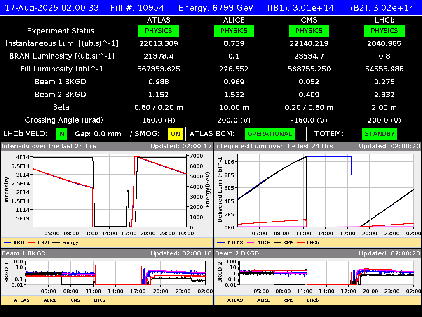The width and height of the screenshot is (422, 317).
Task: Click the Beam 1 BKGD chart title
Action: pos(23,253)
